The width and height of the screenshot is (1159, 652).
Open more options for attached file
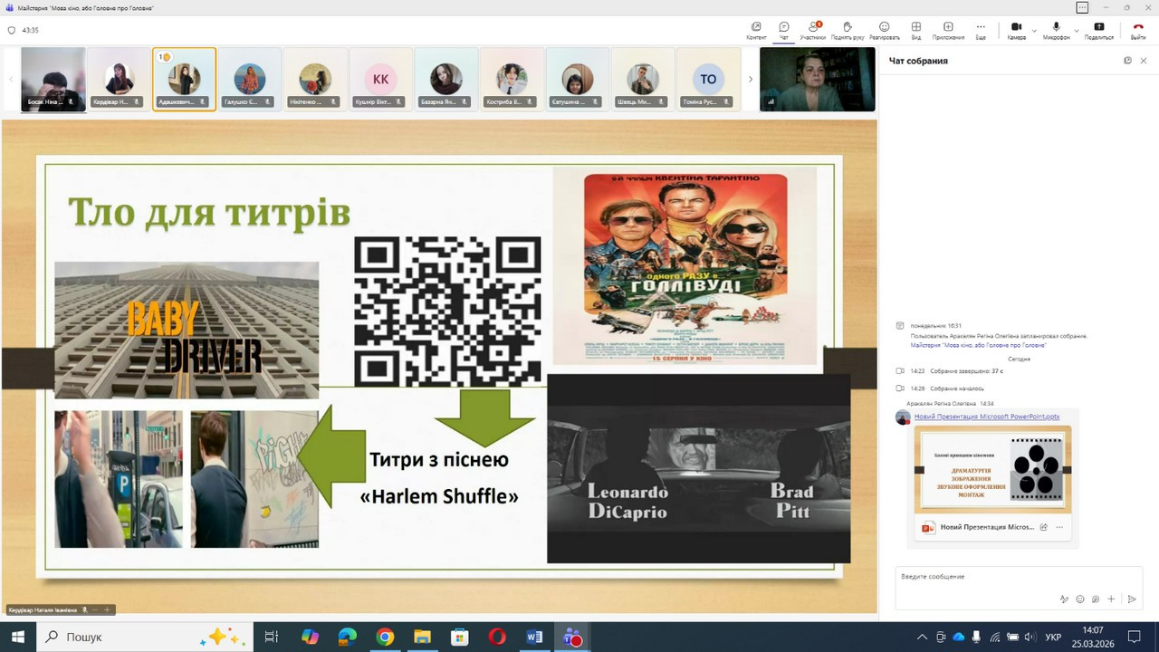1059,527
